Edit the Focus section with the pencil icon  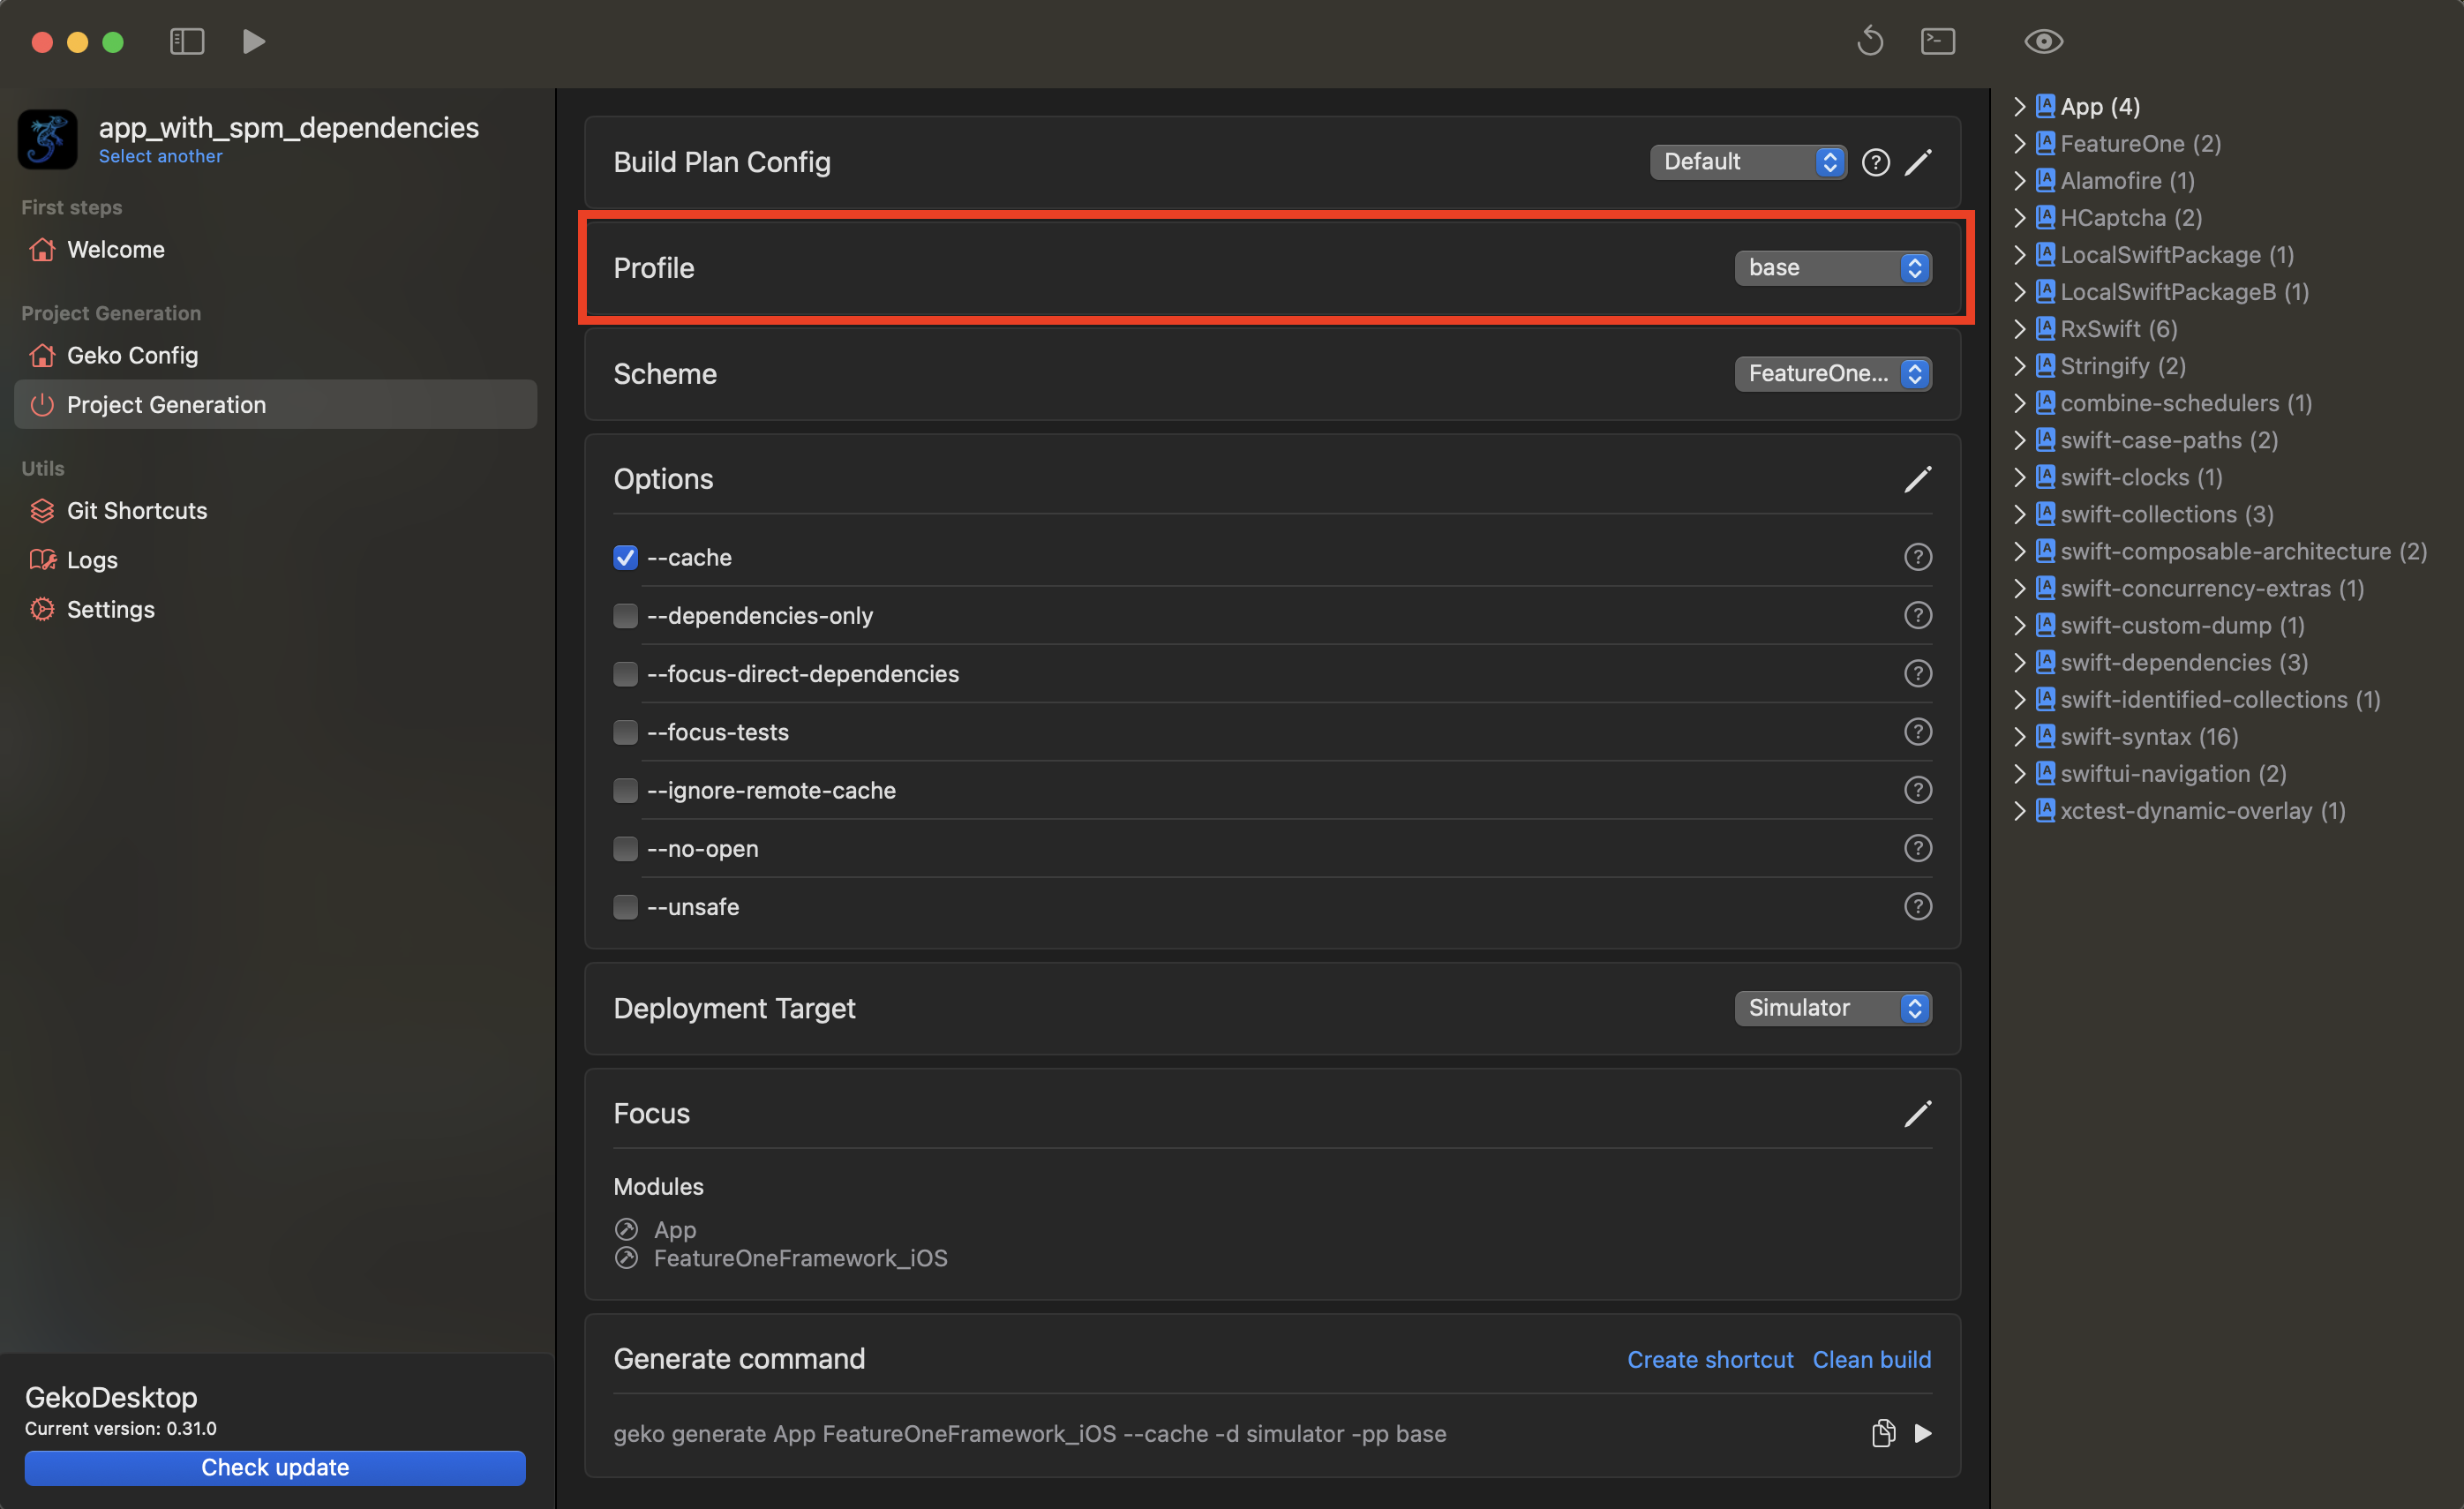coord(1917,1113)
